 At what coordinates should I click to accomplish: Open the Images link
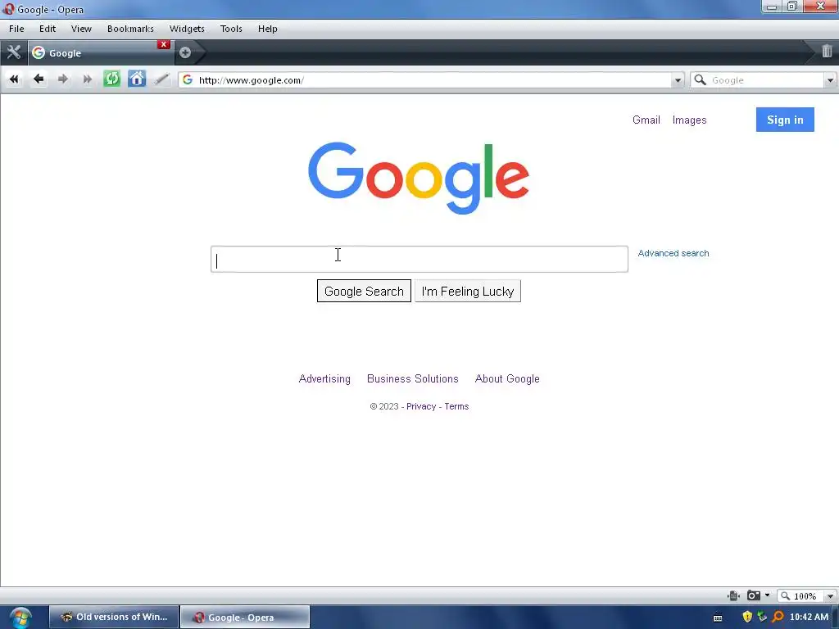click(x=689, y=120)
